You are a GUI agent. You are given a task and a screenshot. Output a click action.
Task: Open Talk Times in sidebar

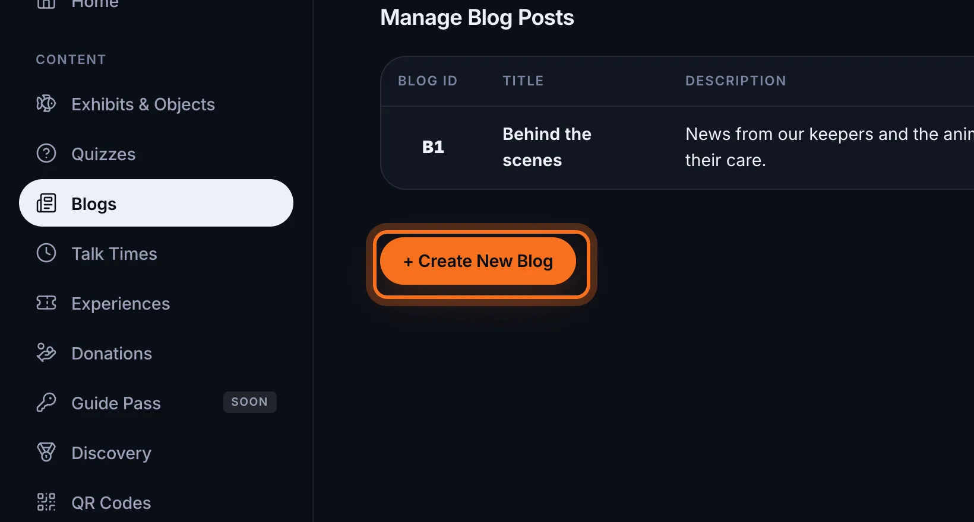click(156, 253)
